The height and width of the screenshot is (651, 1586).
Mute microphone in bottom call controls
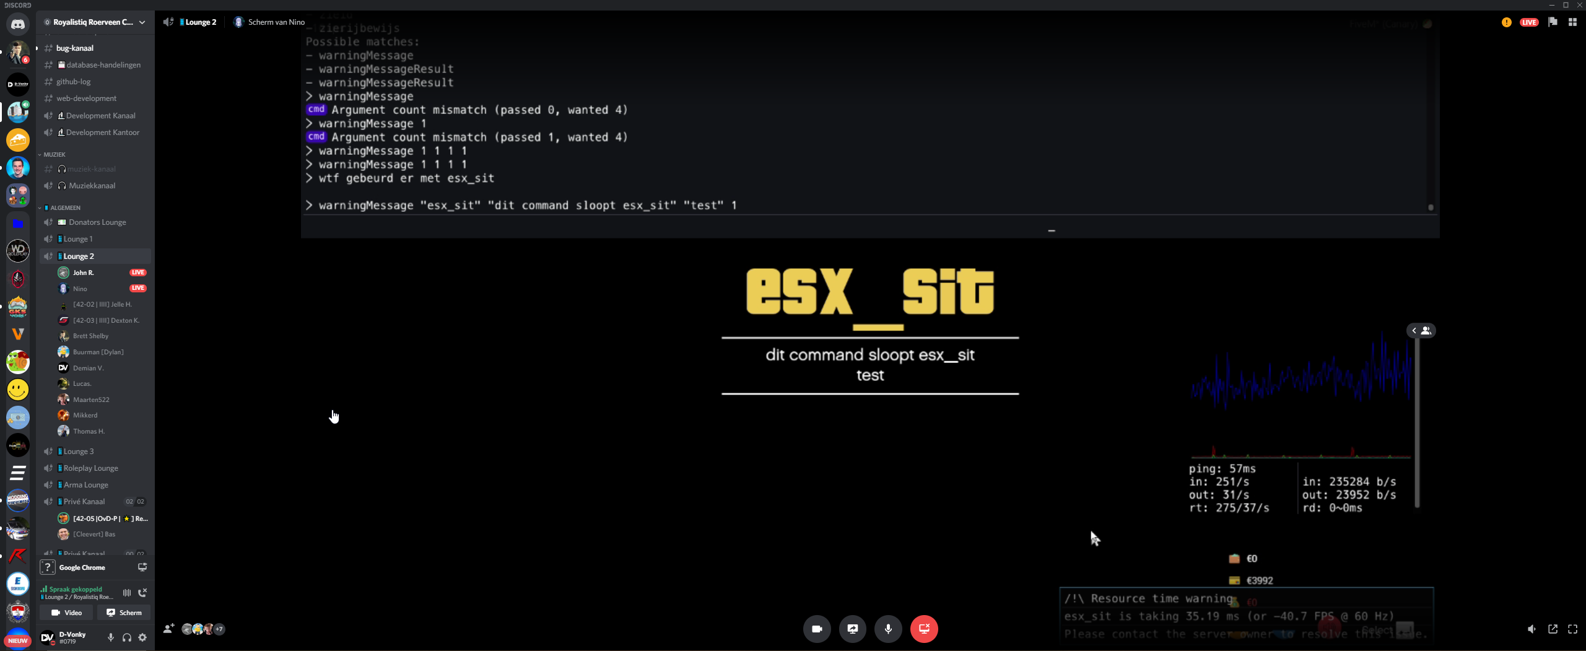pos(887,629)
